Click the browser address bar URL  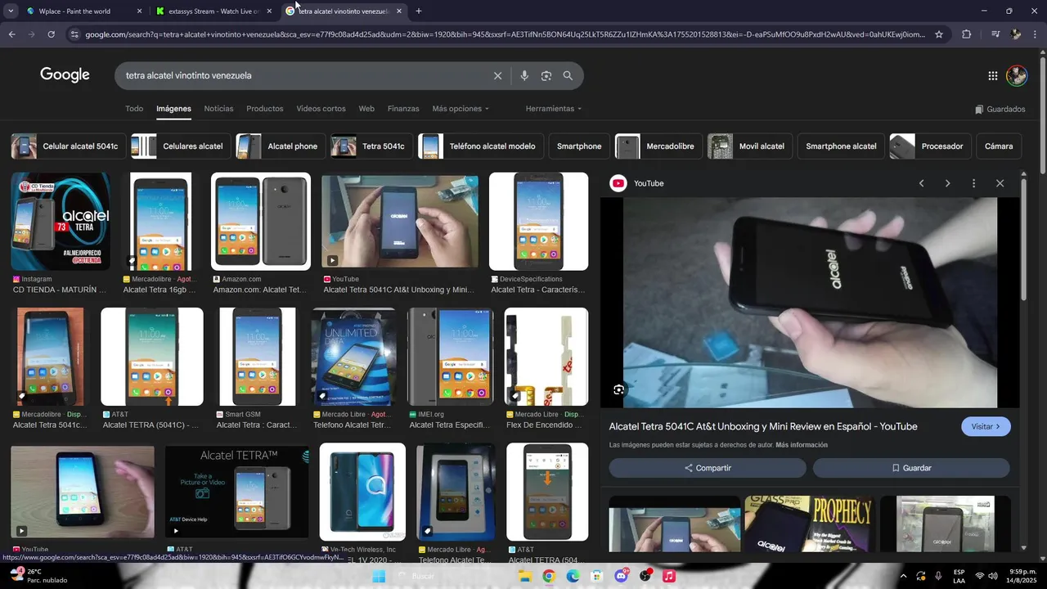(x=505, y=34)
